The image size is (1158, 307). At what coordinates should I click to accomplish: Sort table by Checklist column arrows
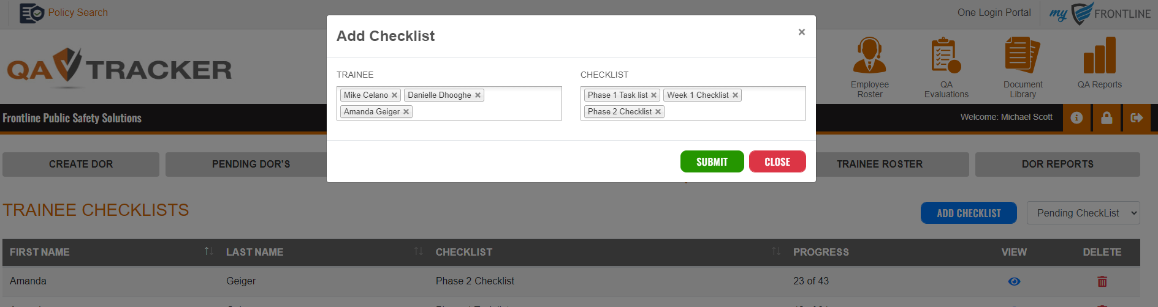pyautogui.click(x=776, y=251)
